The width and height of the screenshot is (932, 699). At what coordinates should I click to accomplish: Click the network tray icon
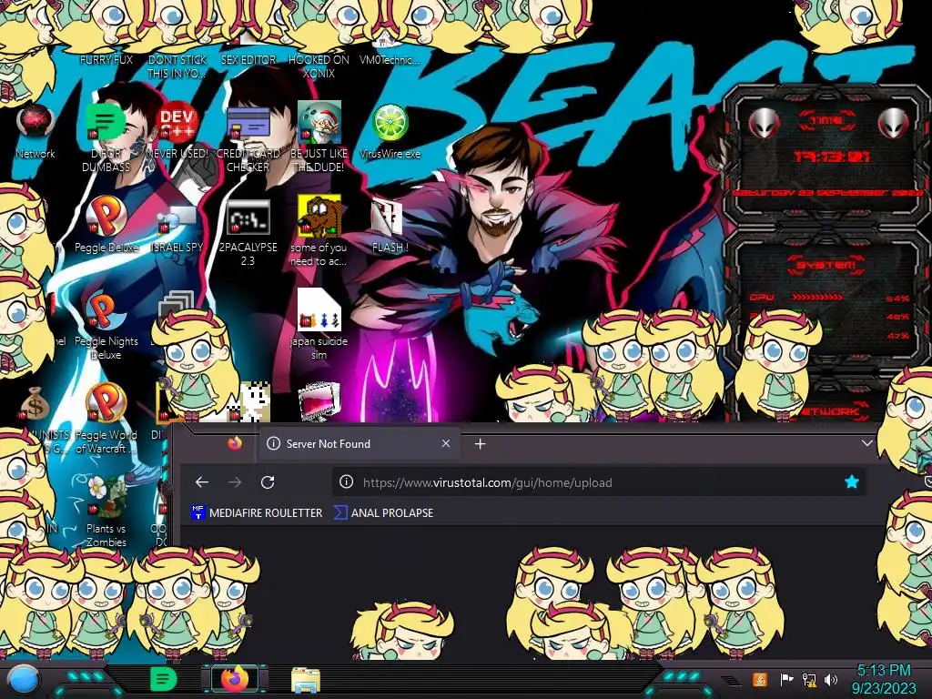[809, 679]
